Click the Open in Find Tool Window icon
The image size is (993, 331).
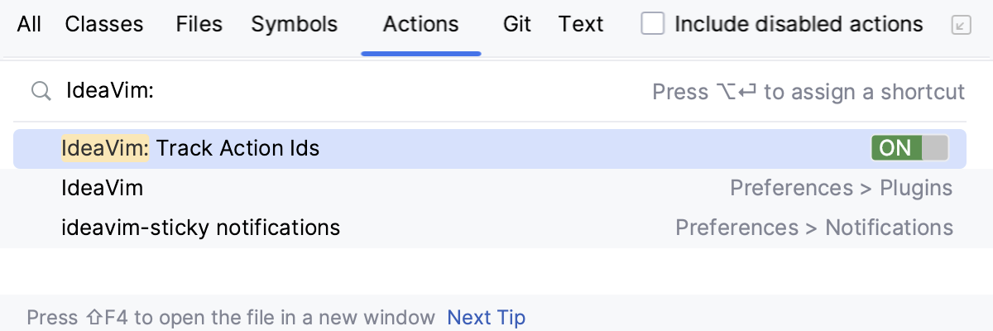(x=962, y=25)
